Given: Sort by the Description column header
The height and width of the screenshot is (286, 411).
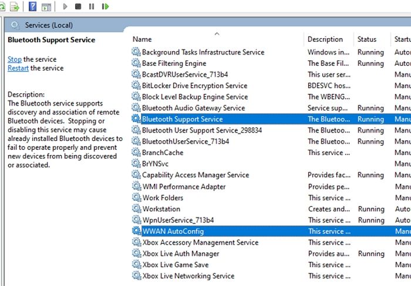Looking at the screenshot, I should tap(325, 39).
